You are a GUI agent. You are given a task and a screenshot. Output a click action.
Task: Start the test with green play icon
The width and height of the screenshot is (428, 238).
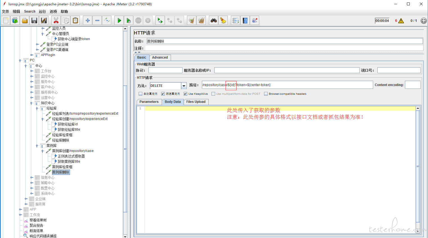click(119, 20)
